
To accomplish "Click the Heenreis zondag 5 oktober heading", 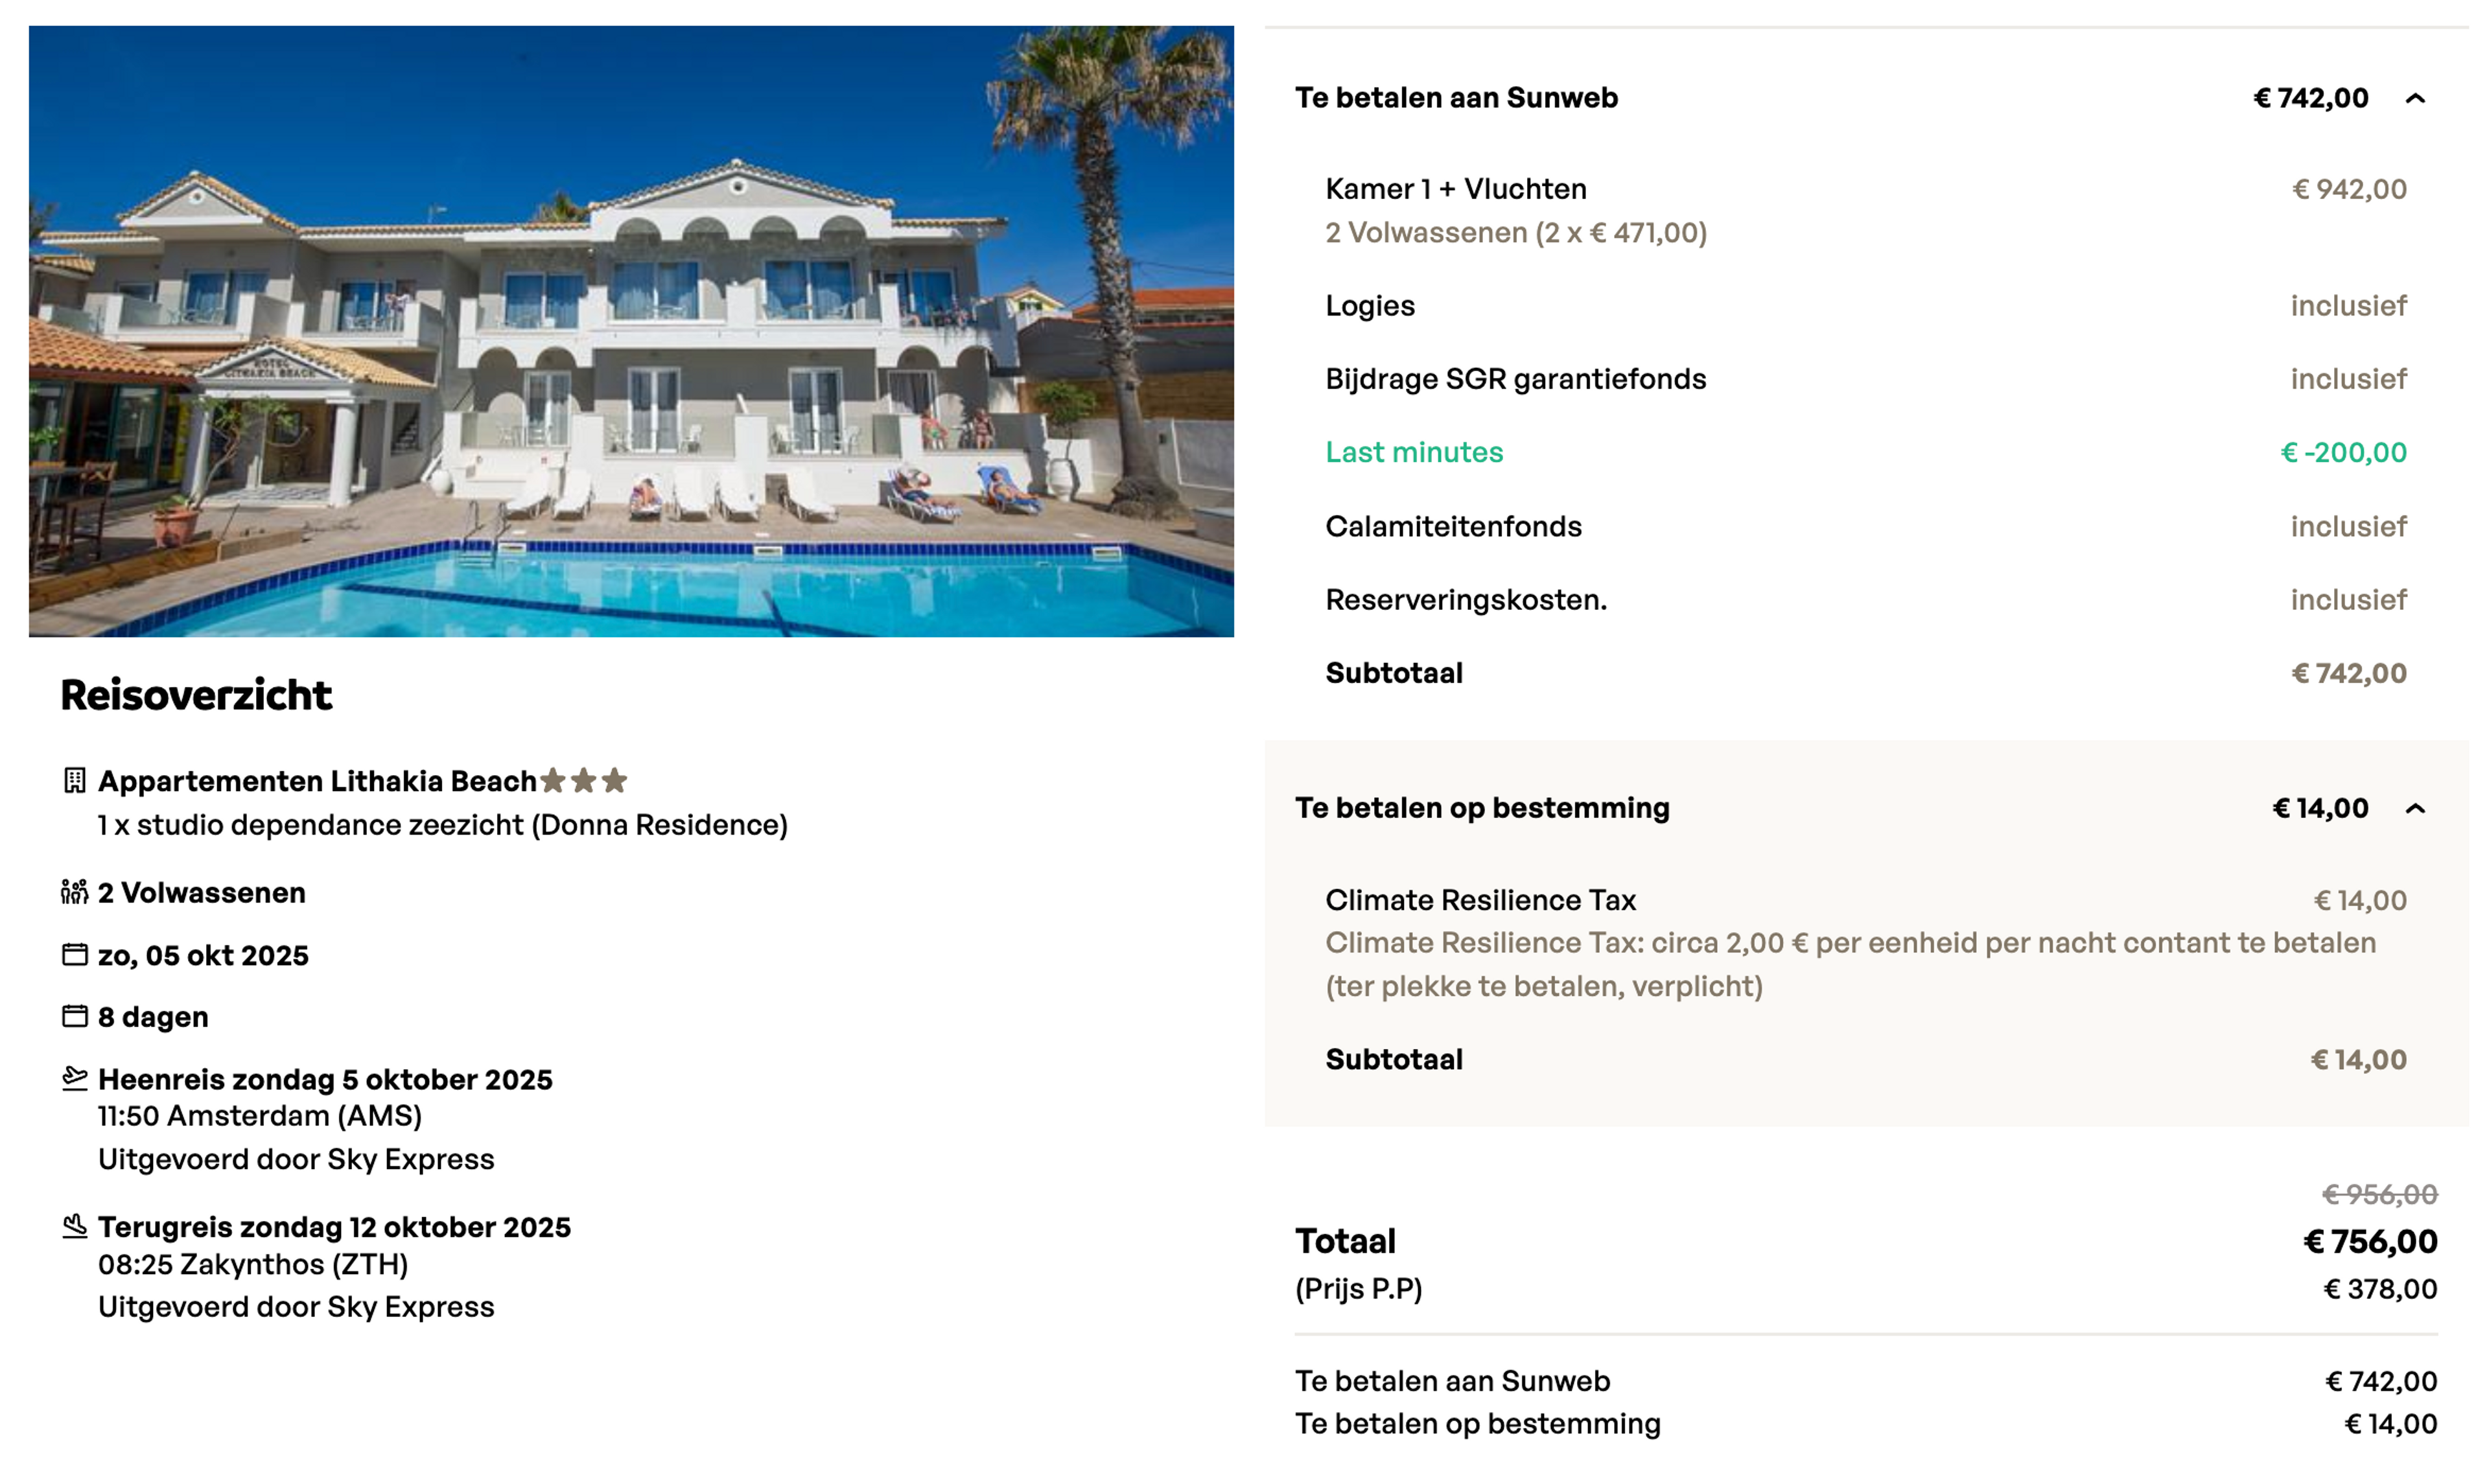I will click(325, 1080).
